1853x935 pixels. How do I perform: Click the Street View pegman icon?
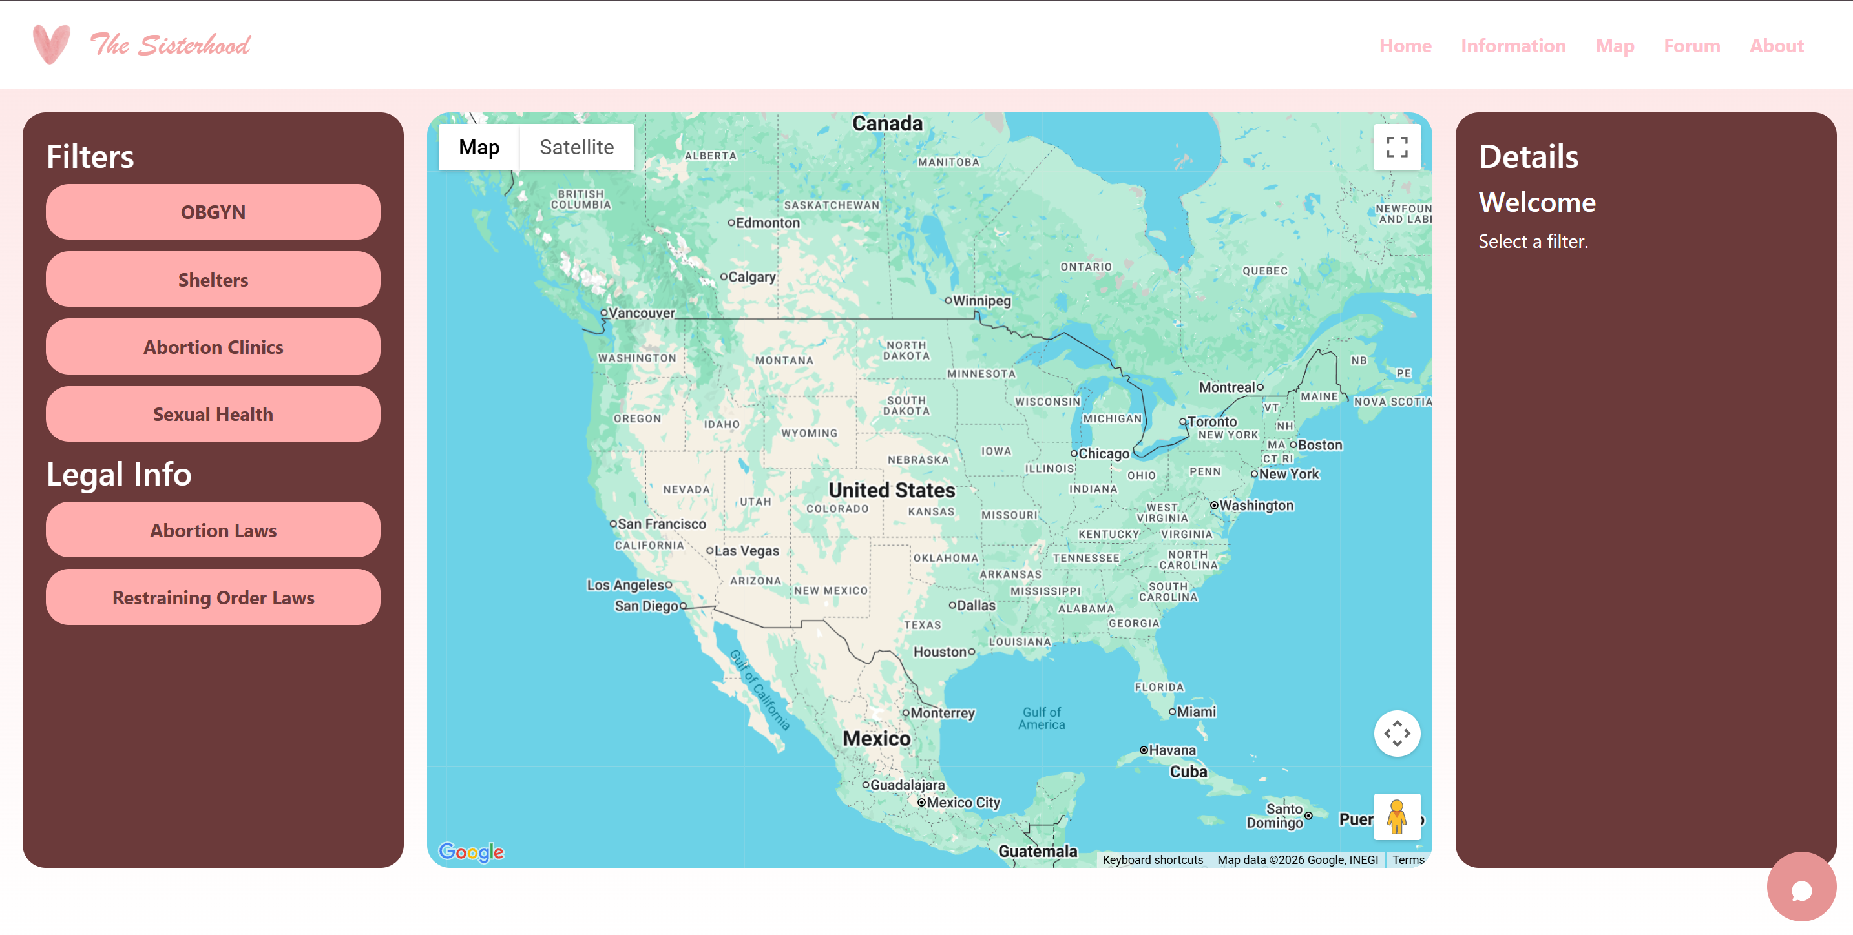(x=1396, y=816)
